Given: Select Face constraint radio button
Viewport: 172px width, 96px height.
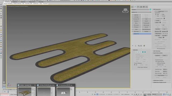Looking at the screenshot, I should pyautogui.click(x=156, y=16).
